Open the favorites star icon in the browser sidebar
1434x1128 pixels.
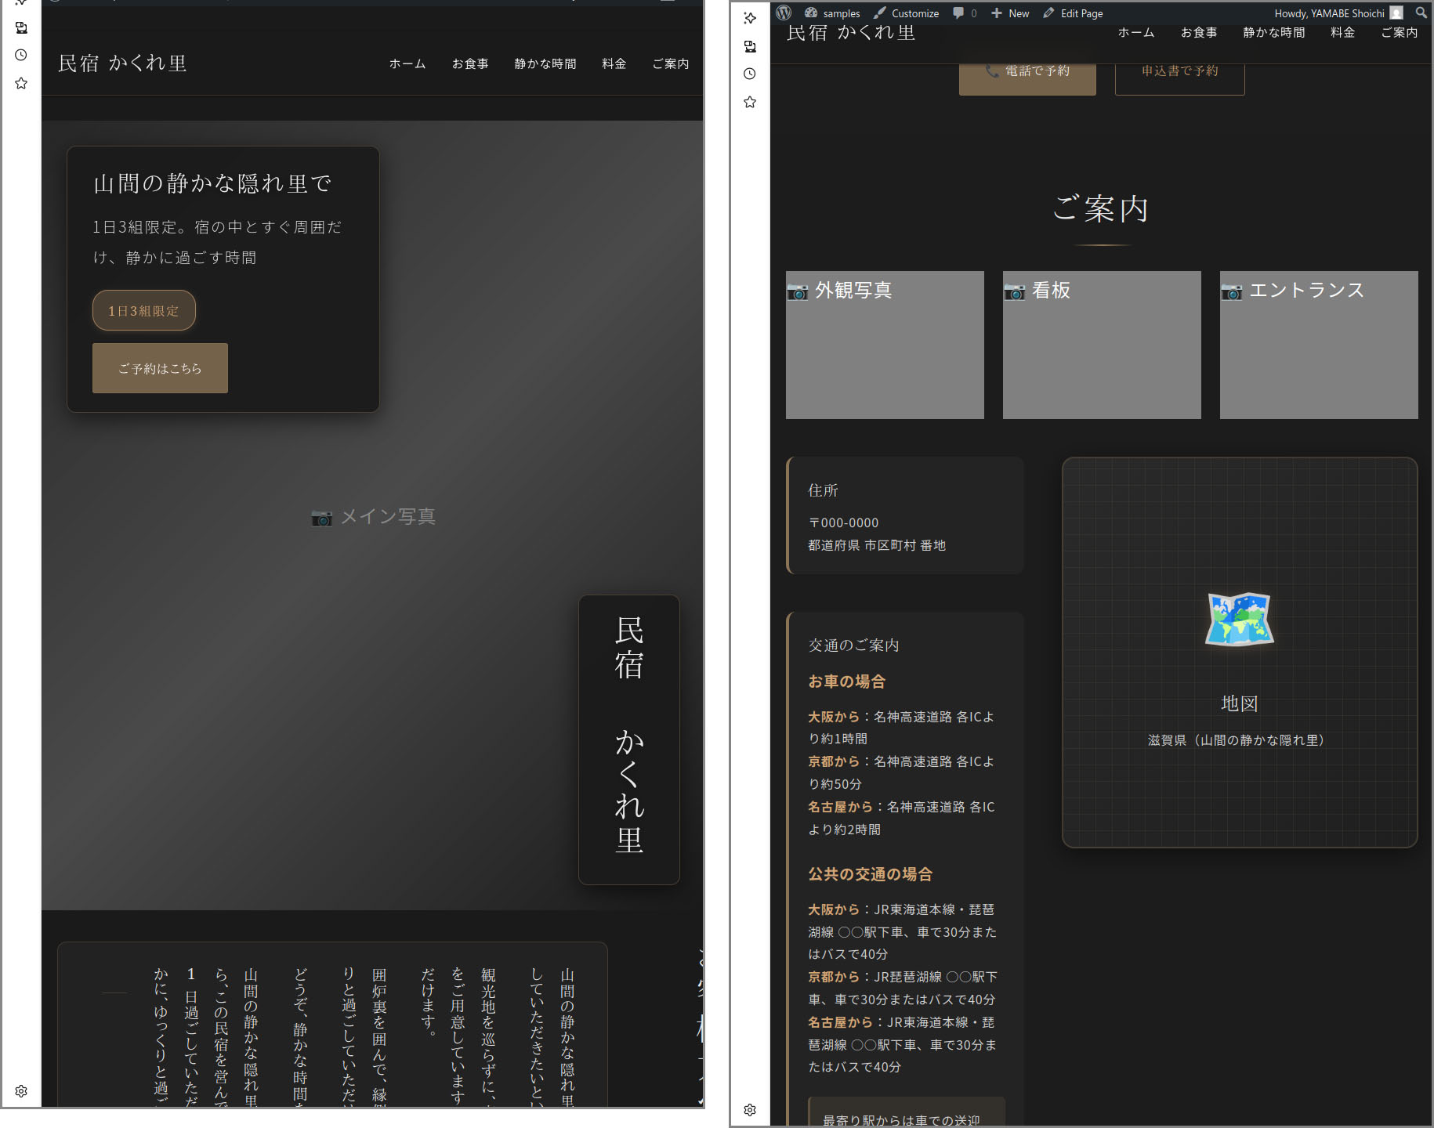750,101
